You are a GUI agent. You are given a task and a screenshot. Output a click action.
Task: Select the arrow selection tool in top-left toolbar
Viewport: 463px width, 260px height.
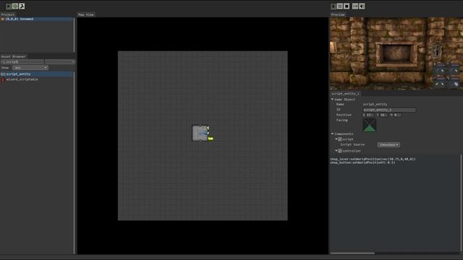(9, 6)
